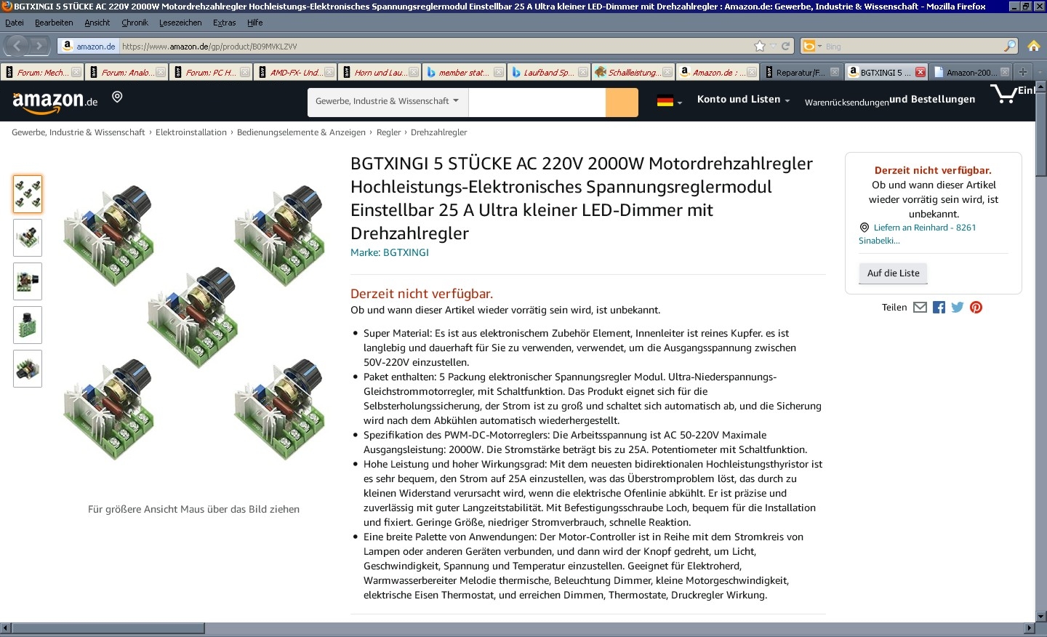The image size is (1047, 637).
Task: Switch to the 'Forum: Analo...' tab
Action: pos(127,72)
